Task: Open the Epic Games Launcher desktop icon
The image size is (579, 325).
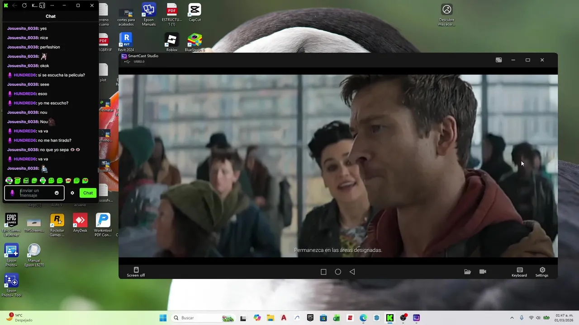Action: point(11,225)
